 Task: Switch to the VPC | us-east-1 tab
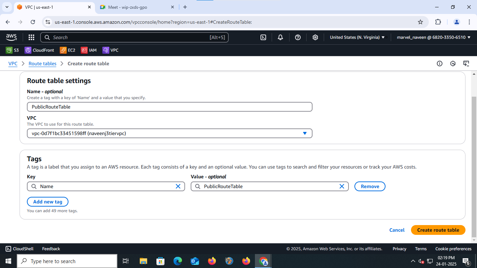(x=54, y=7)
